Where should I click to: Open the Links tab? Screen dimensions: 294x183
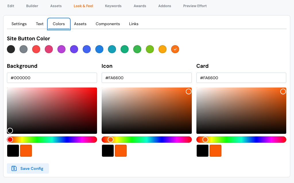[134, 24]
